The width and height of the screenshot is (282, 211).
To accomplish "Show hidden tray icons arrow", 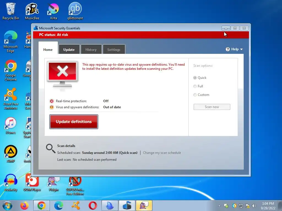I will (219, 206).
